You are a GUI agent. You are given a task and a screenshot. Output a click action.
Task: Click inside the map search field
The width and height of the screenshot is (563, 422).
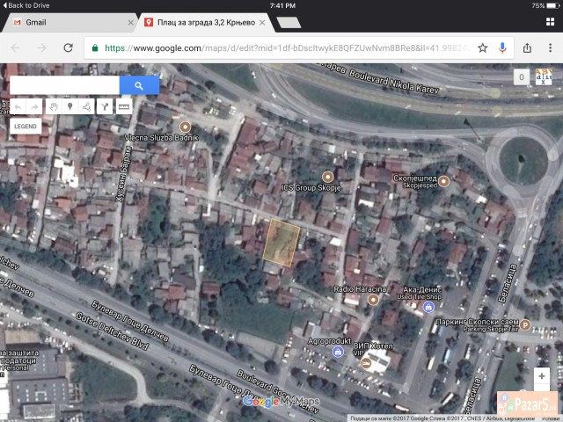tap(64, 85)
